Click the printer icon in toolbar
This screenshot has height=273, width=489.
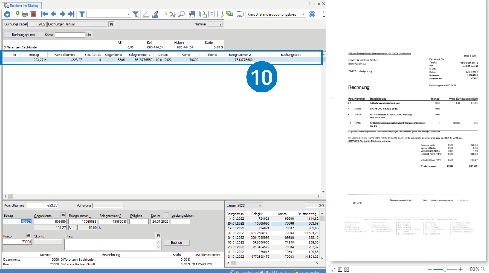[25, 14]
